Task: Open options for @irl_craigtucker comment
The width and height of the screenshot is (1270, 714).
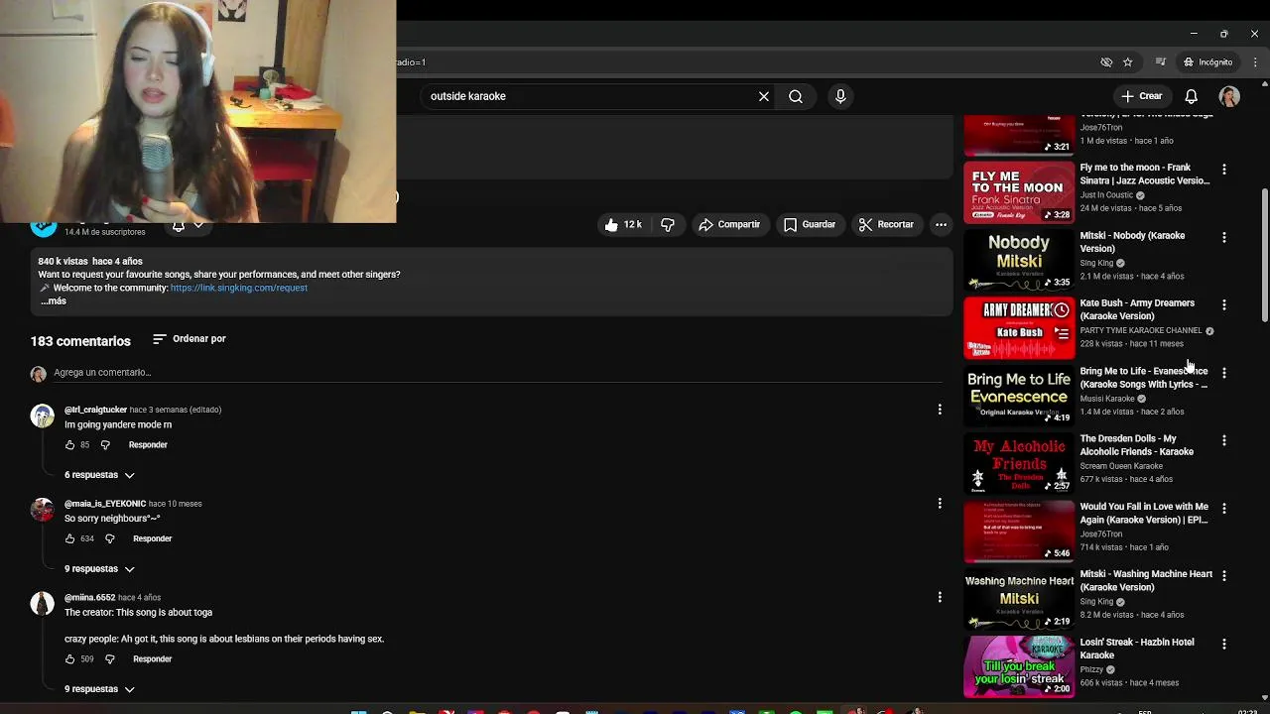Action: (x=940, y=410)
